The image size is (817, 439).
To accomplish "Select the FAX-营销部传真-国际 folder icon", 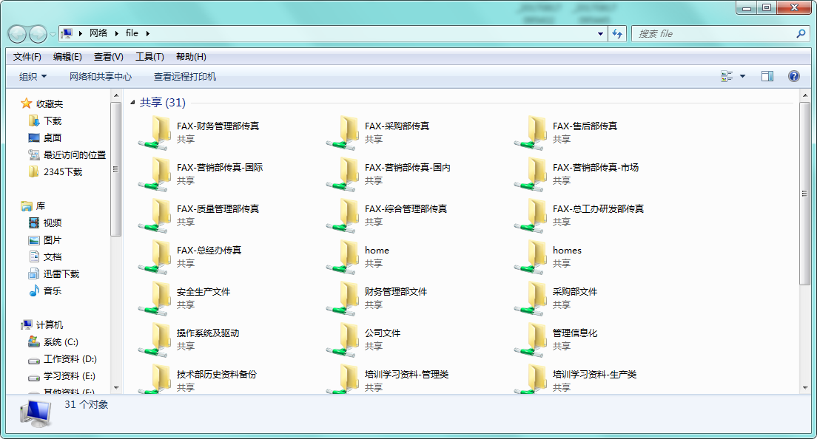I will pos(154,174).
